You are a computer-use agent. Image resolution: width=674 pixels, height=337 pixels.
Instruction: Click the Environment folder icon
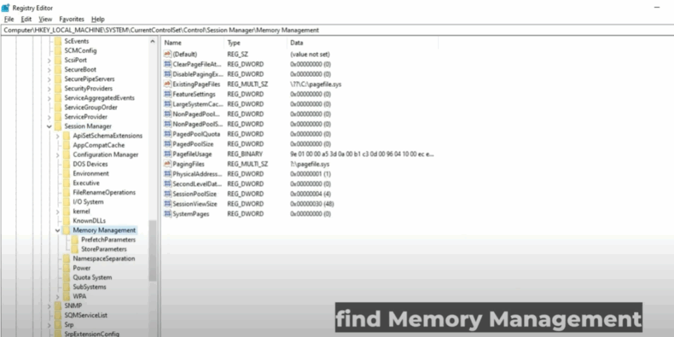66,173
